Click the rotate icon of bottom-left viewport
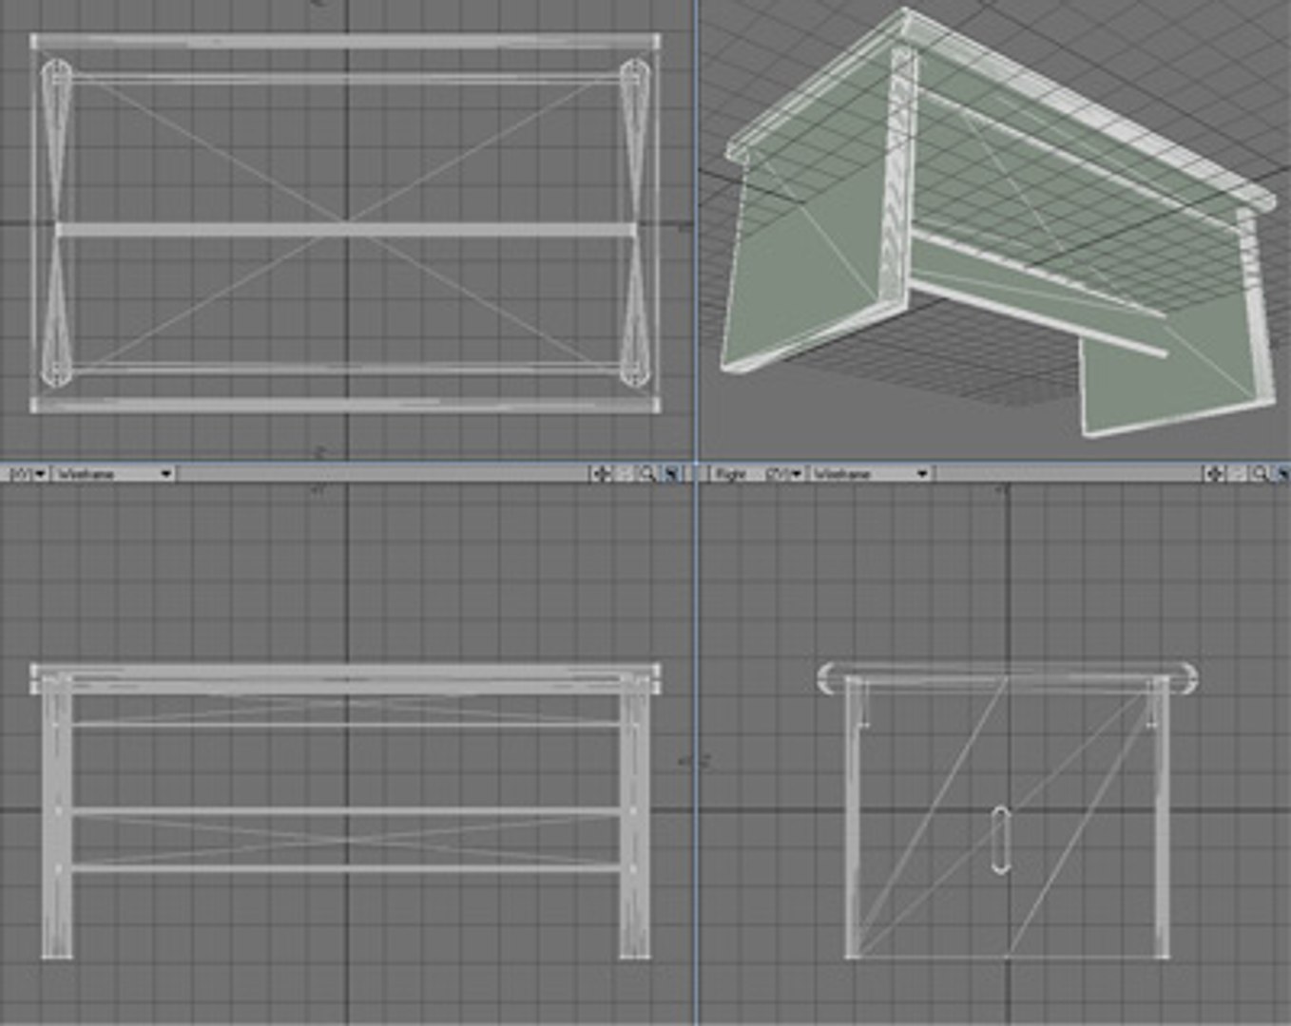 625,473
